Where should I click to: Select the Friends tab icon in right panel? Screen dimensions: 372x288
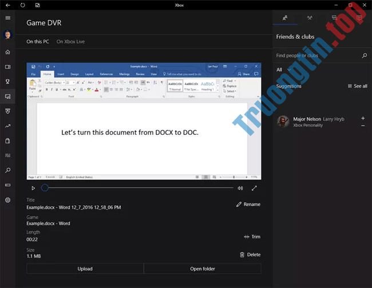click(285, 18)
